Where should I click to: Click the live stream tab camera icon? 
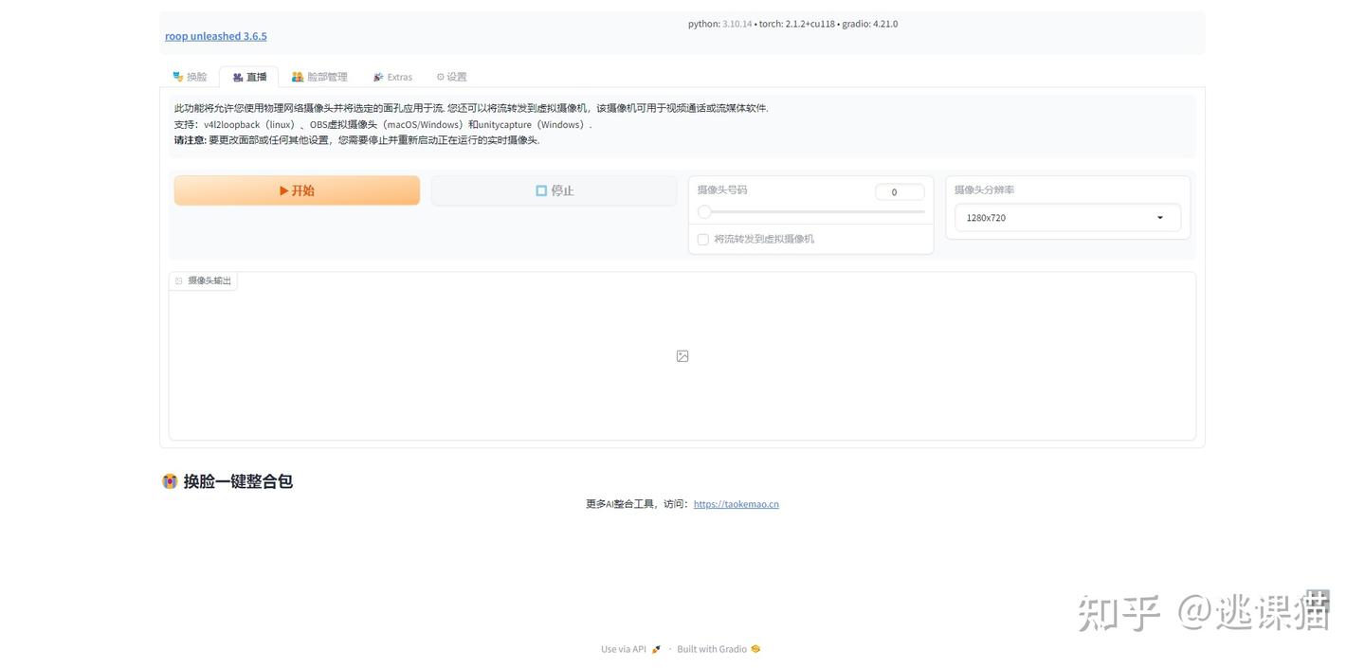(238, 77)
